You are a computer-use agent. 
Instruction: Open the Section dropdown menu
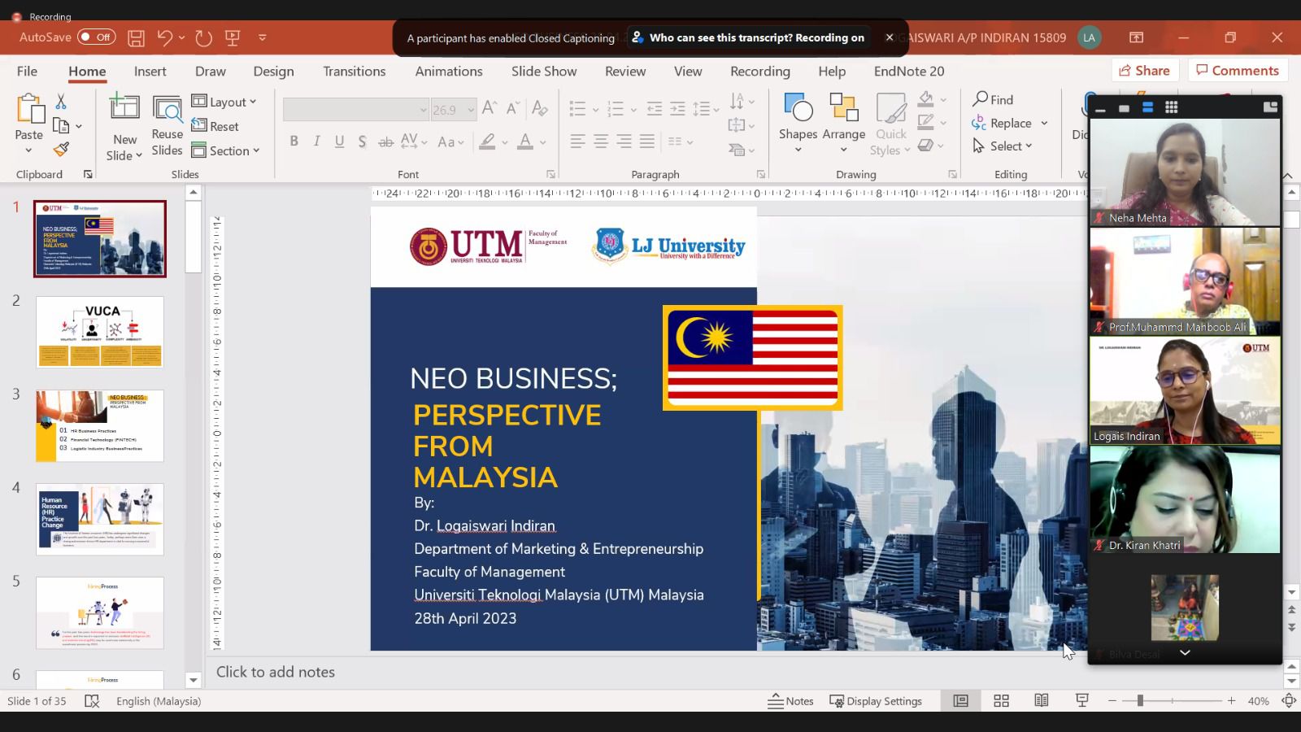(x=225, y=150)
